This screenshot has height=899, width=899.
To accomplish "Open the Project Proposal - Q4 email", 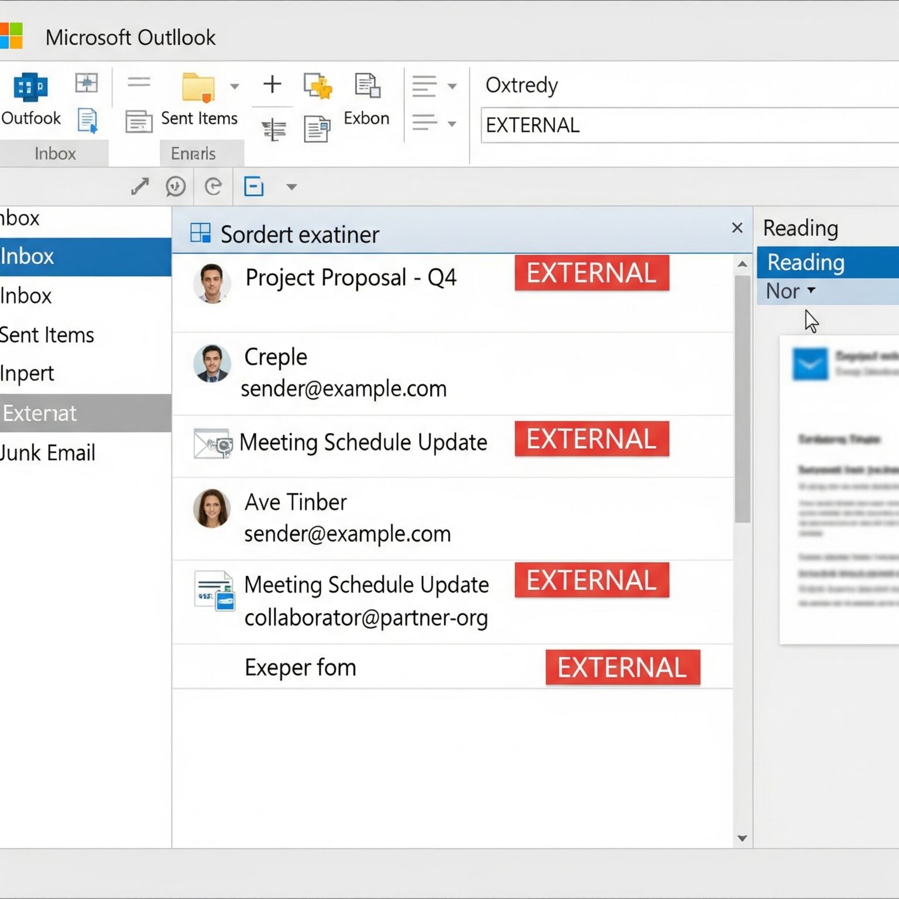I will pyautogui.click(x=351, y=277).
